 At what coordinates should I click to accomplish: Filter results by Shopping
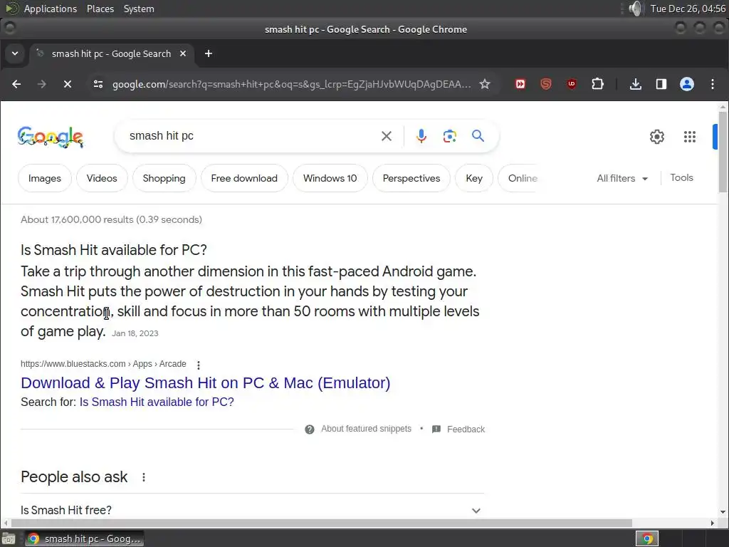[164, 178]
